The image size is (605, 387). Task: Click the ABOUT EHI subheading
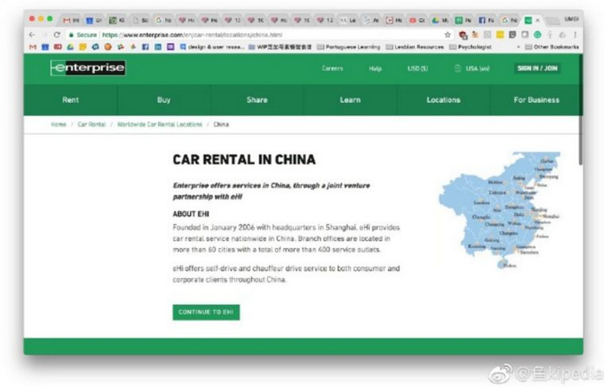[x=191, y=214]
